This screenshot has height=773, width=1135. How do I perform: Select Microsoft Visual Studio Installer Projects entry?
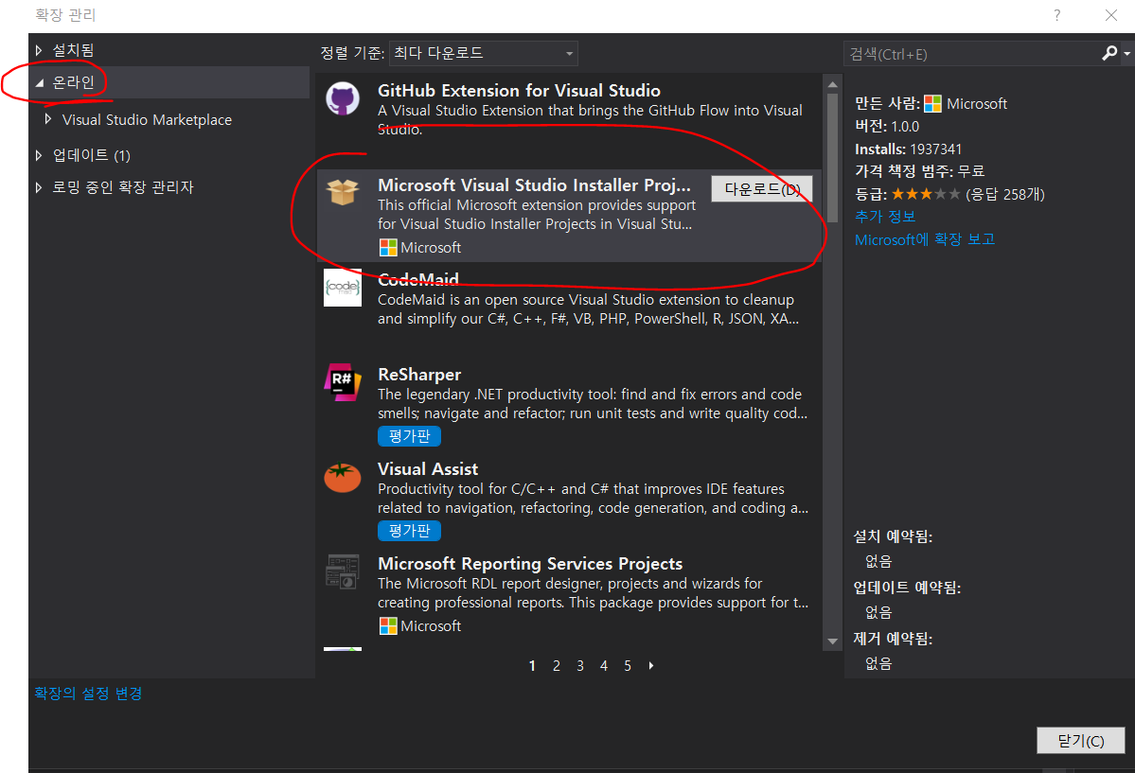[x=569, y=215]
